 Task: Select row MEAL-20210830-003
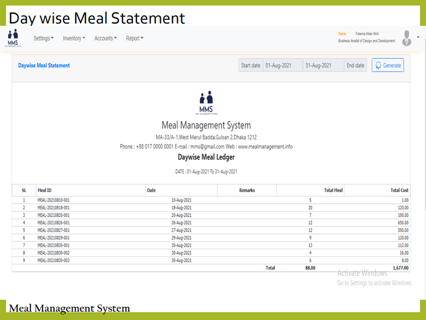click(53, 260)
